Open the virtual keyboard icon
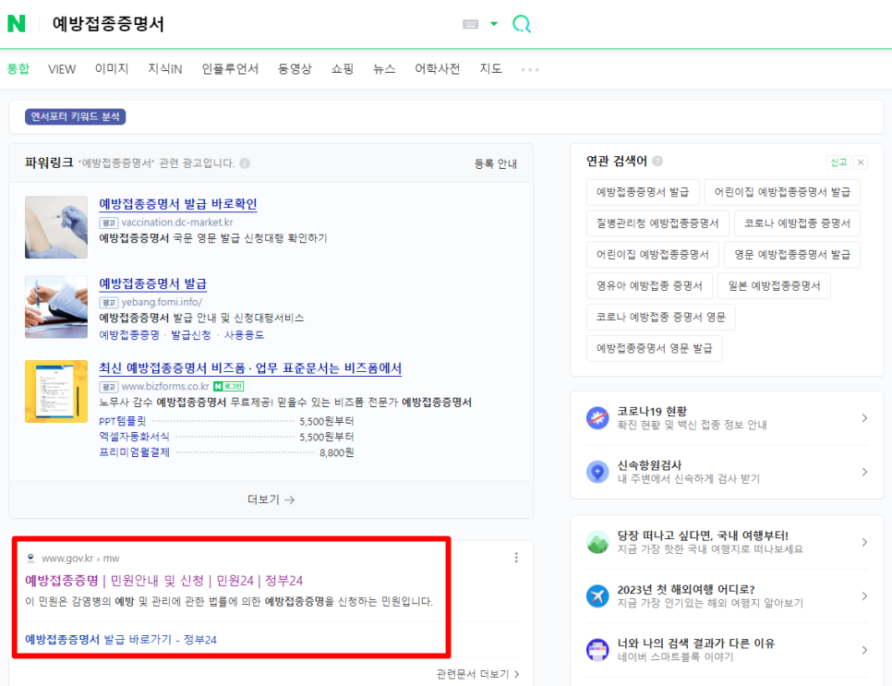The image size is (892, 686). (x=470, y=24)
